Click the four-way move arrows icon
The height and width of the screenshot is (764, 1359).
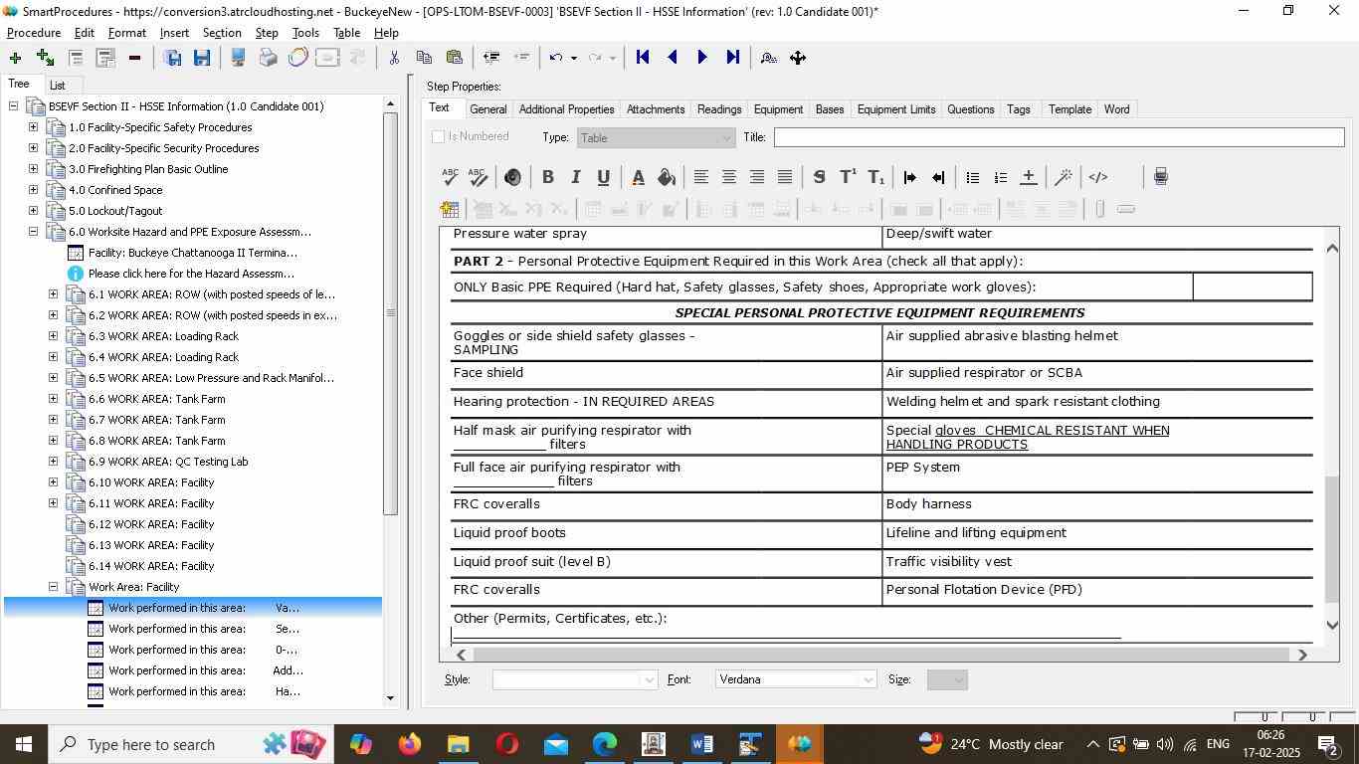pos(798,58)
